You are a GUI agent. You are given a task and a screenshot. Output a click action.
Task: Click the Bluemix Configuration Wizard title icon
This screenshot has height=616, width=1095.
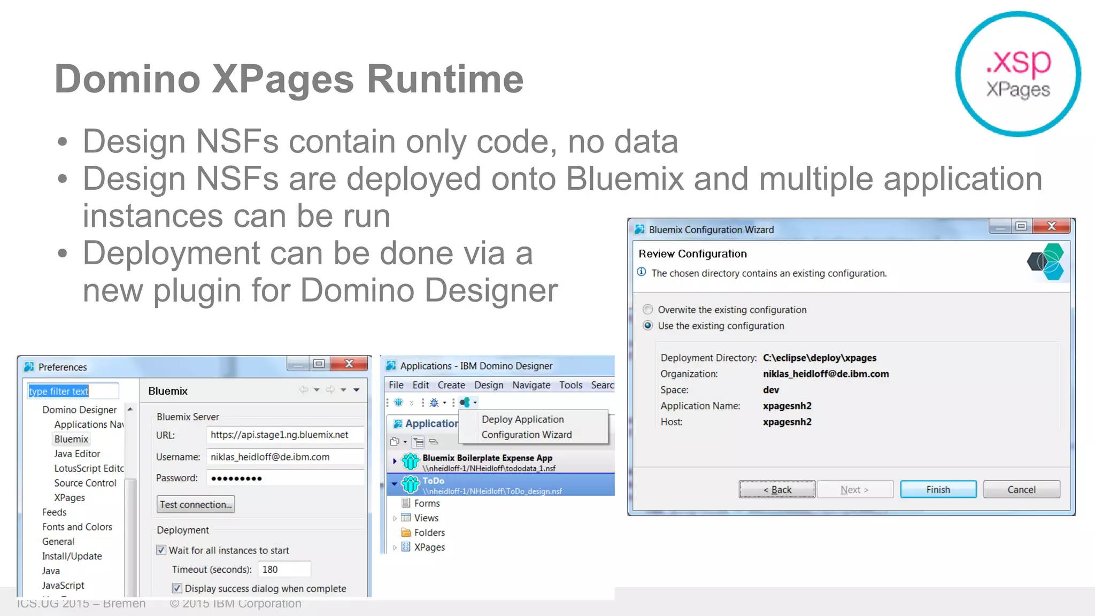[639, 229]
